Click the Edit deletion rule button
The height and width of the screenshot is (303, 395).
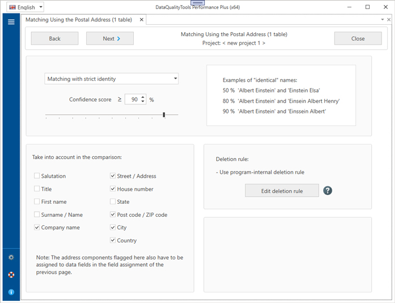pyautogui.click(x=282, y=191)
